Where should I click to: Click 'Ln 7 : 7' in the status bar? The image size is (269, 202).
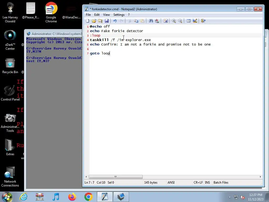[x=89, y=183]
